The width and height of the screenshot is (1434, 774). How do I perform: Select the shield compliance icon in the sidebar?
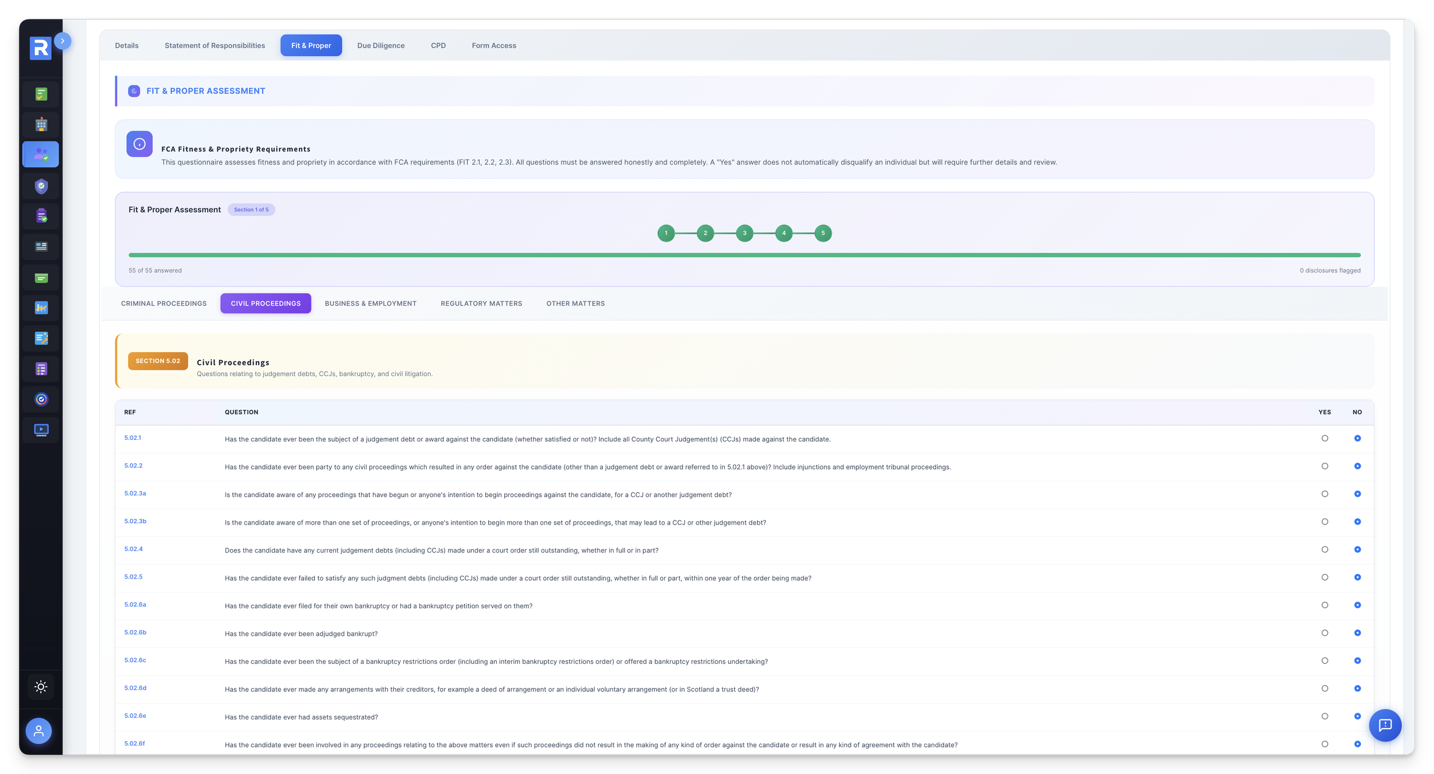40,186
